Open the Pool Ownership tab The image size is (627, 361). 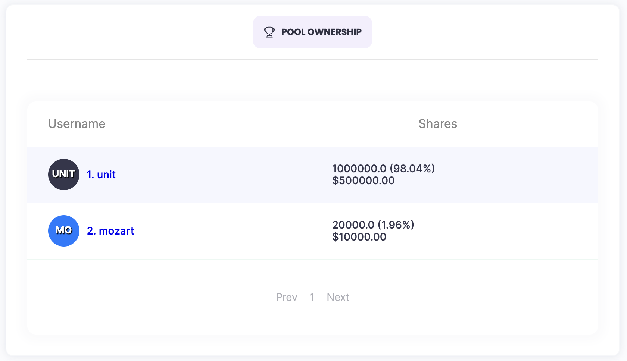pyautogui.click(x=321, y=32)
